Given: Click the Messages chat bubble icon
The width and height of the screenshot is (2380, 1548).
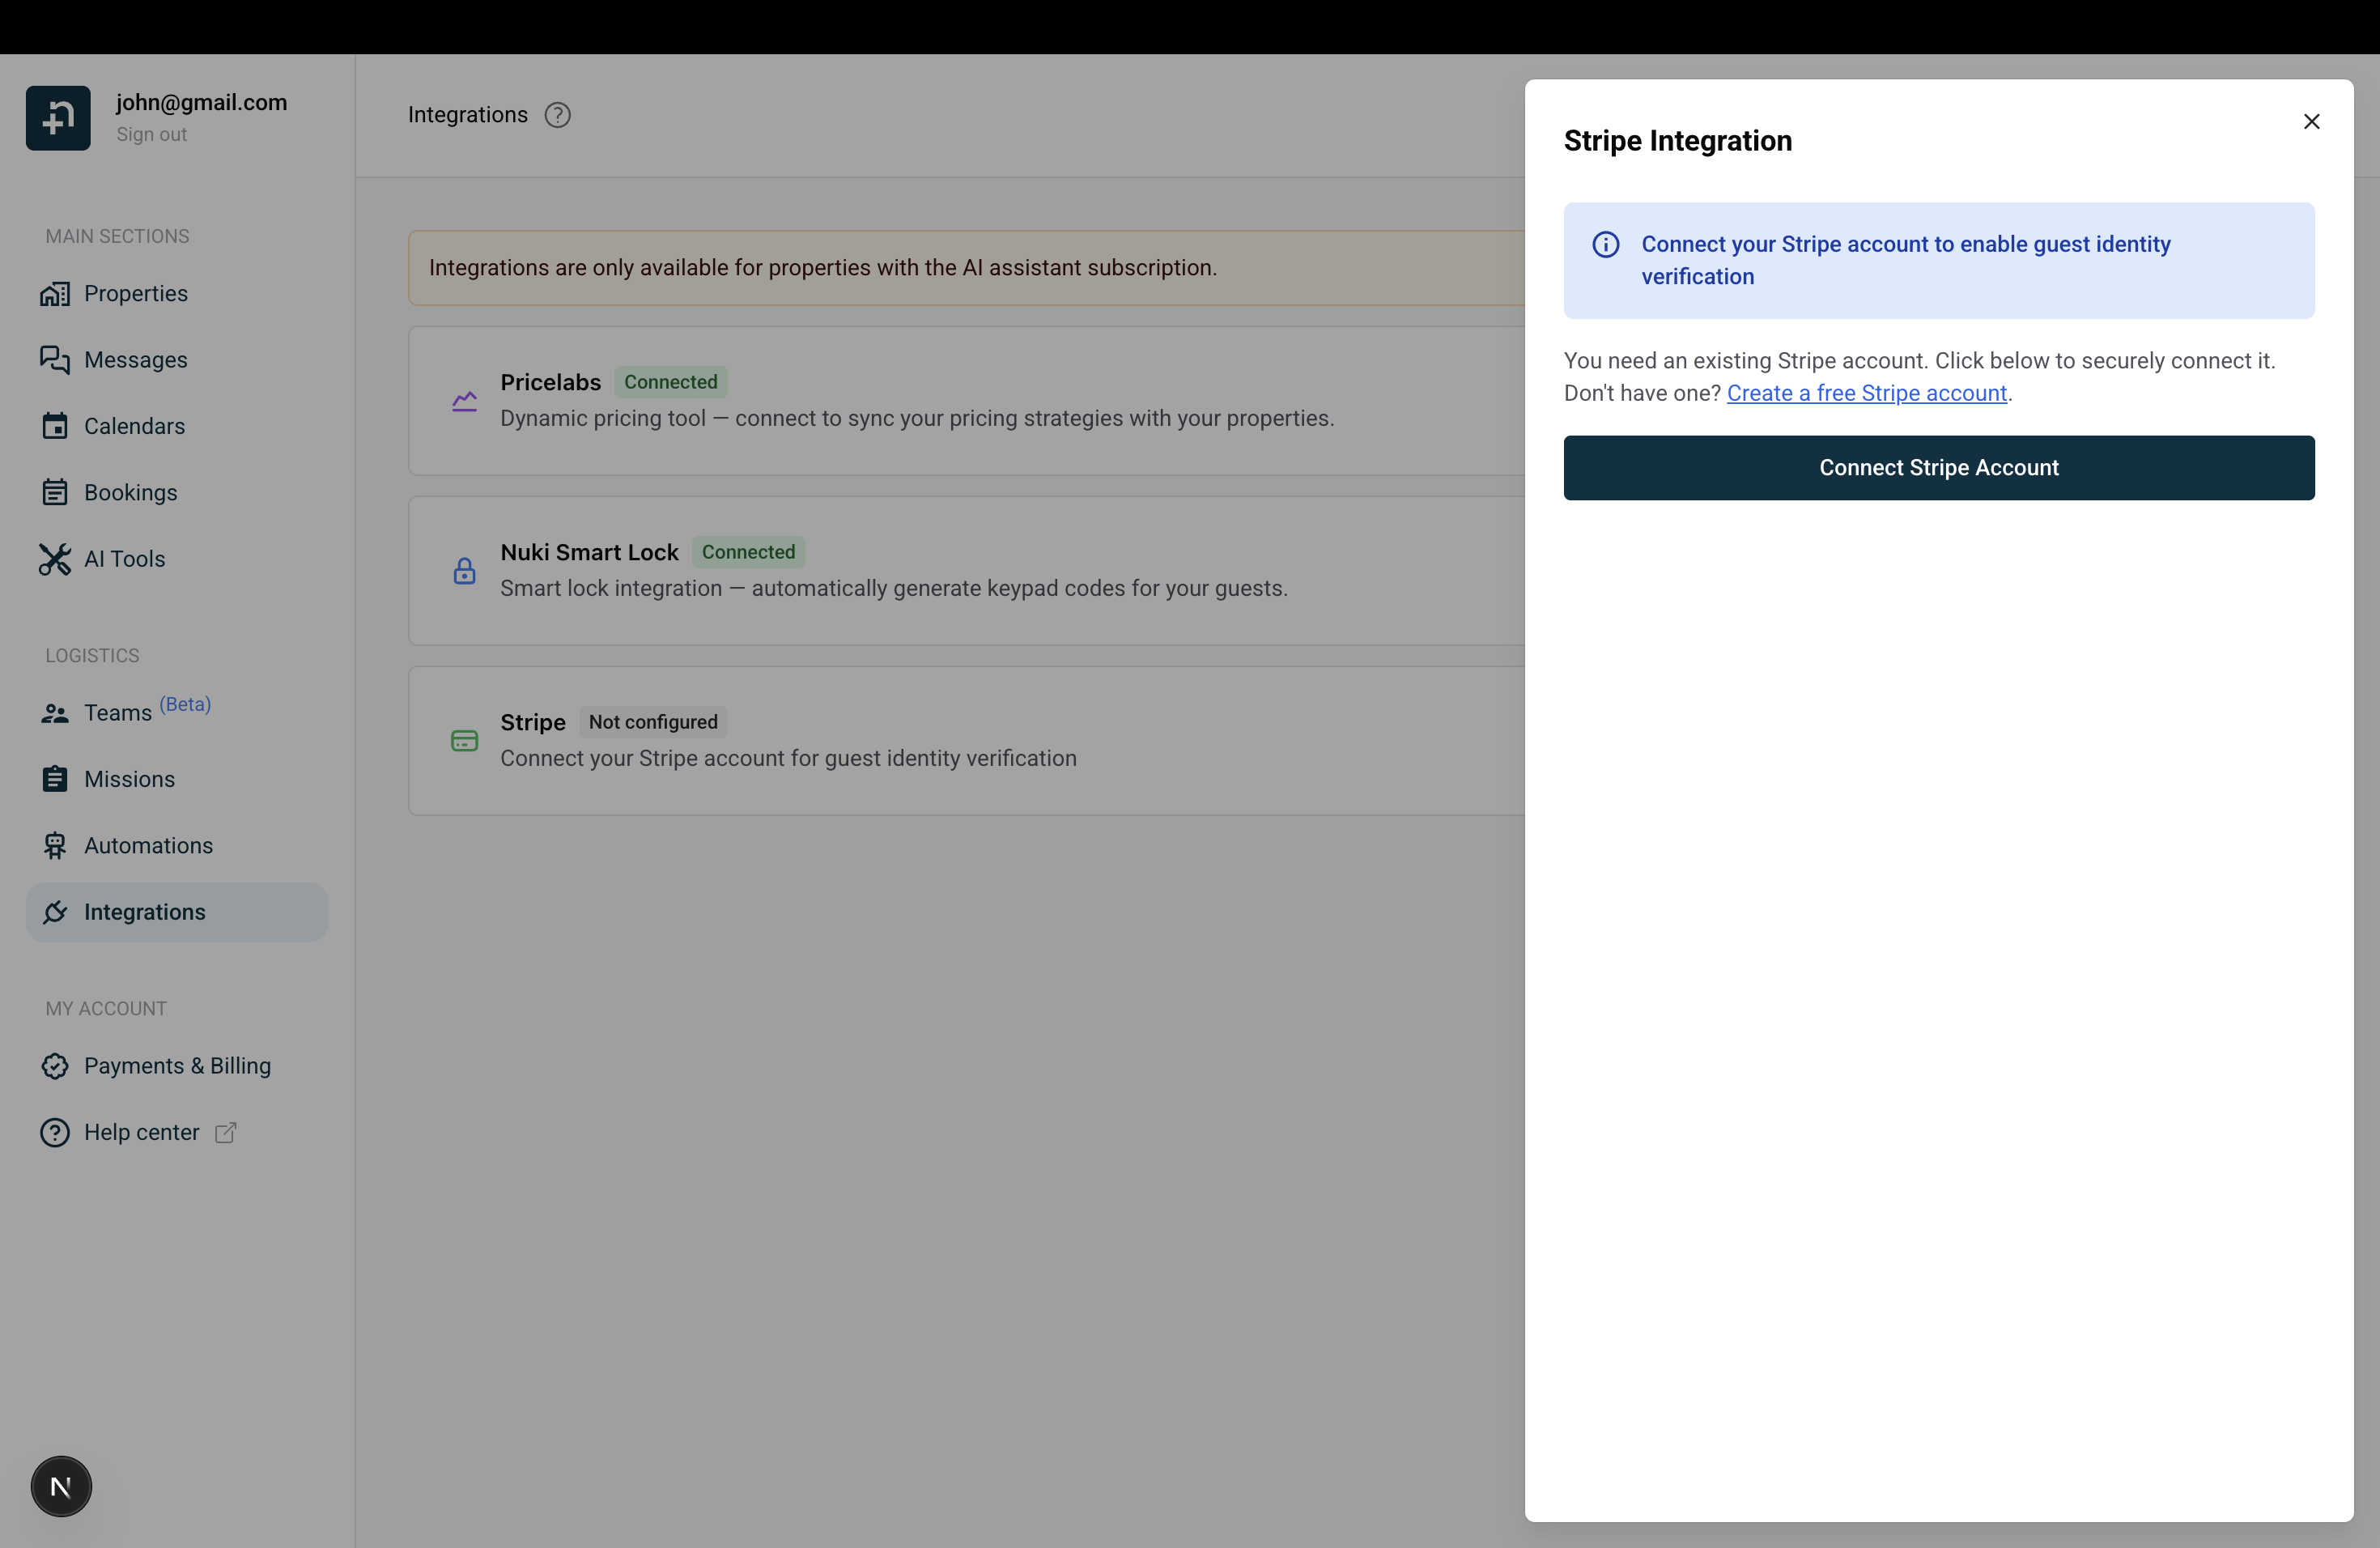Looking at the screenshot, I should click(55, 360).
